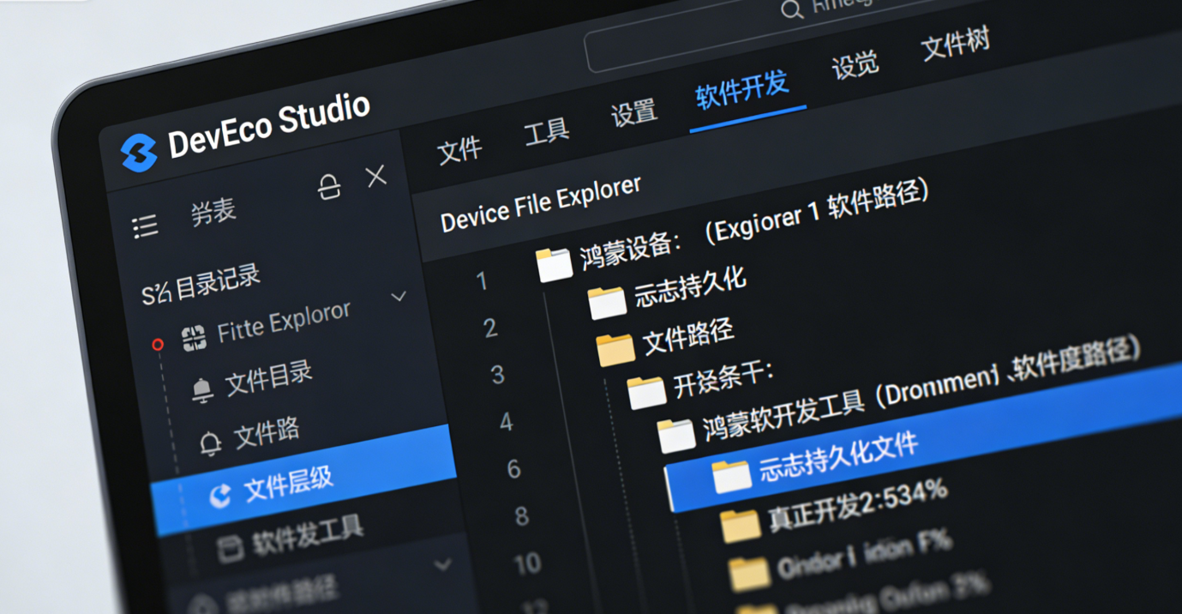Click folder icon of 文件路径 row
This screenshot has width=1182, height=614.
click(615, 350)
